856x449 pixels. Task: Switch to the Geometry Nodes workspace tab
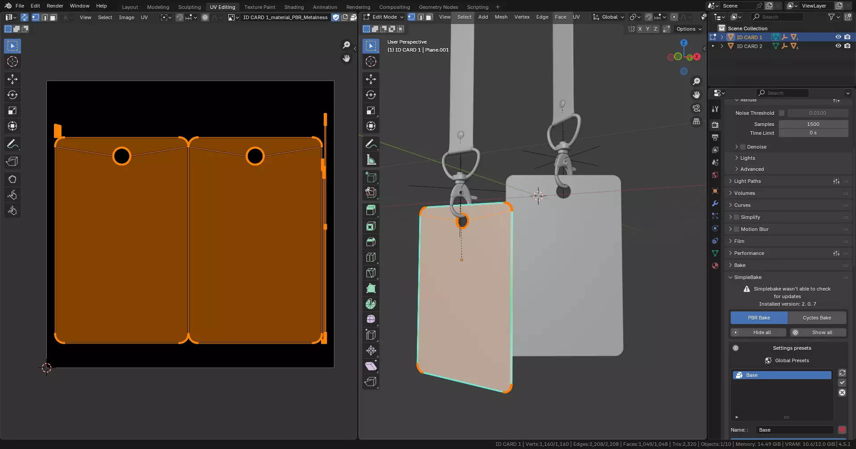438,7
